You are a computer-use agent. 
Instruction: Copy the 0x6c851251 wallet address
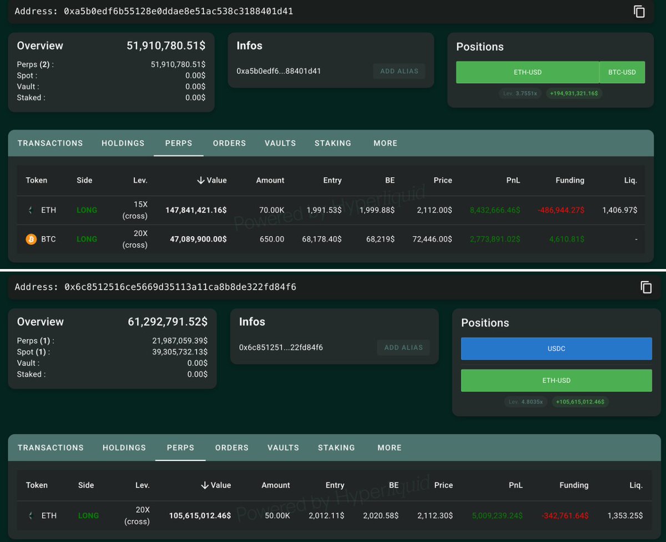[645, 287]
